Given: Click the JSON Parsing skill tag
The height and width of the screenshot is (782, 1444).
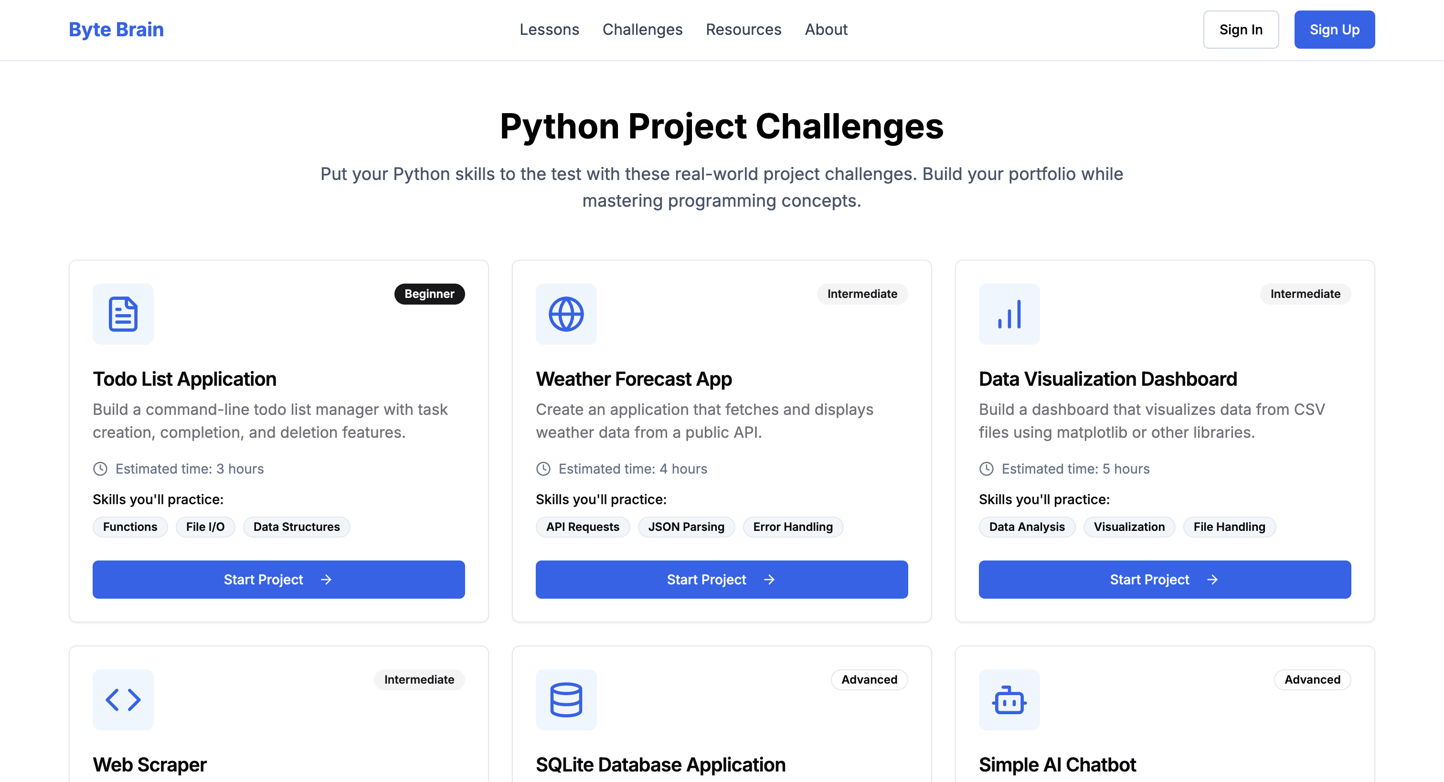Looking at the screenshot, I should (686, 527).
